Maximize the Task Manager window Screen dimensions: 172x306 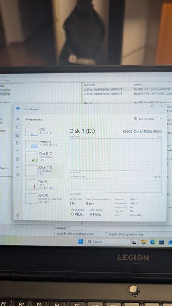pos(152,106)
